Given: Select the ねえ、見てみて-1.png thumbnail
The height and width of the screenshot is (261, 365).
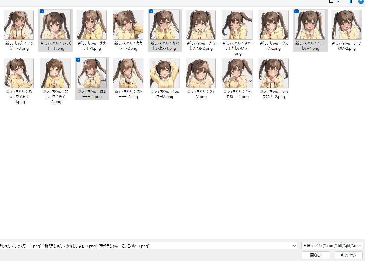Looking at the screenshot, I should tap(19, 73).
